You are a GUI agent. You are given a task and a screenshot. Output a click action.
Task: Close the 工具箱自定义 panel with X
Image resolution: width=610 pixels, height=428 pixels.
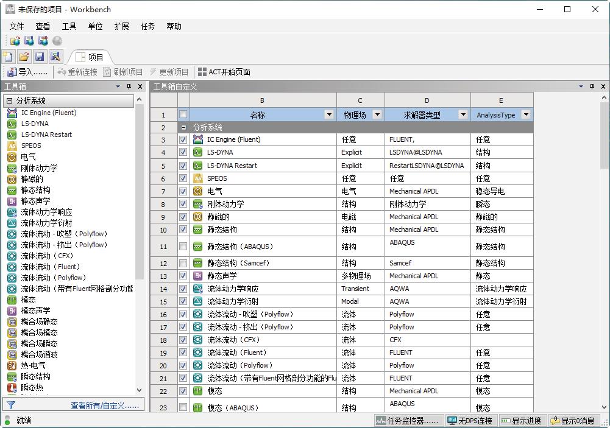coord(603,86)
